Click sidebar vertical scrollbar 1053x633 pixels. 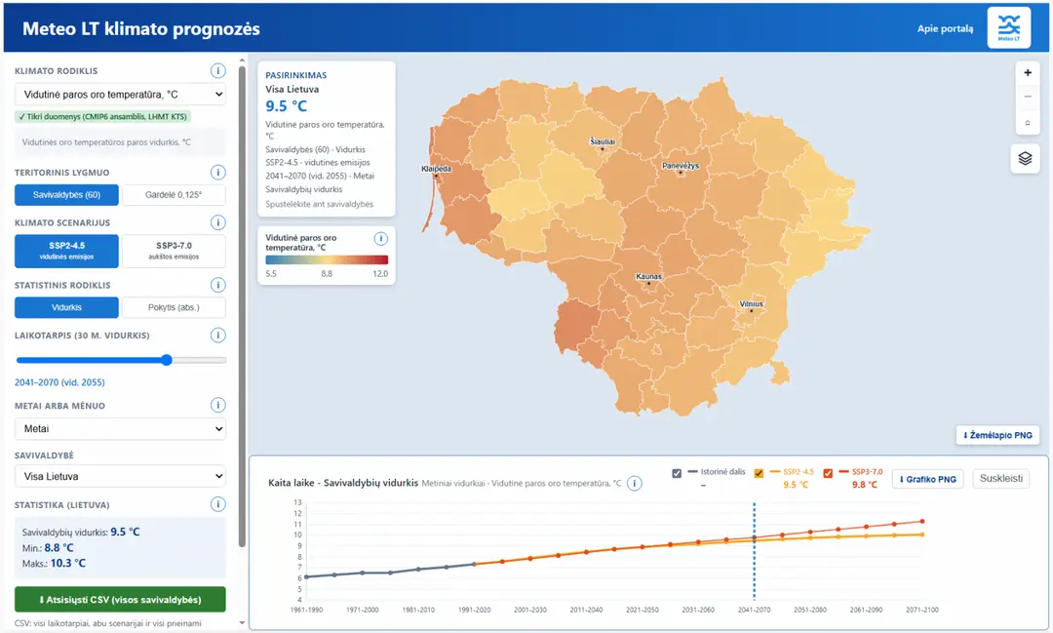point(243,305)
